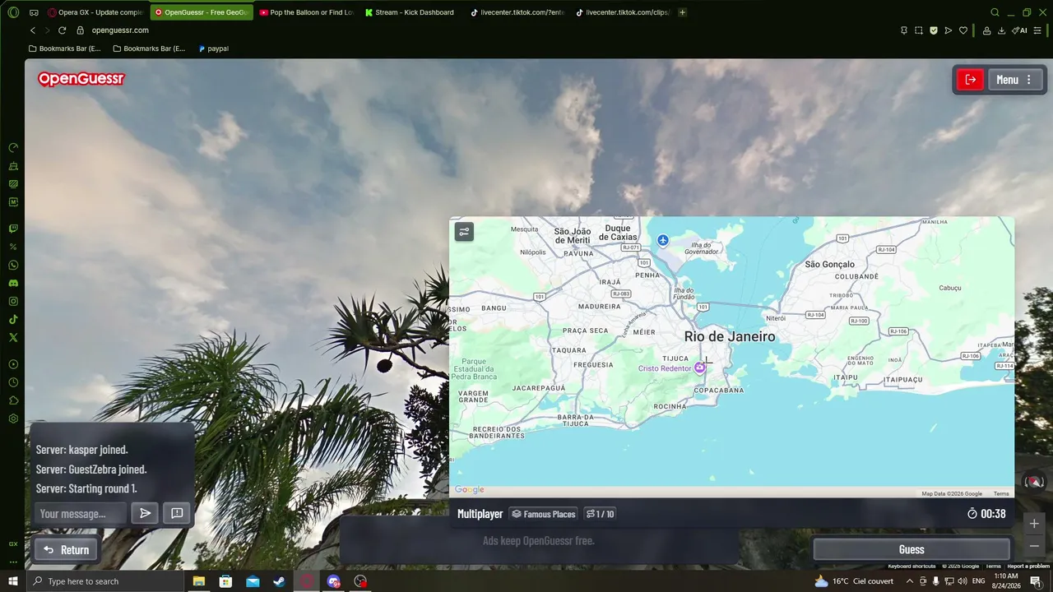Open the volume control in system tray

click(962, 581)
